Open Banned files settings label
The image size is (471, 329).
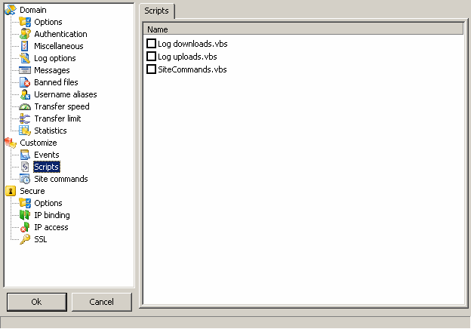coord(56,82)
